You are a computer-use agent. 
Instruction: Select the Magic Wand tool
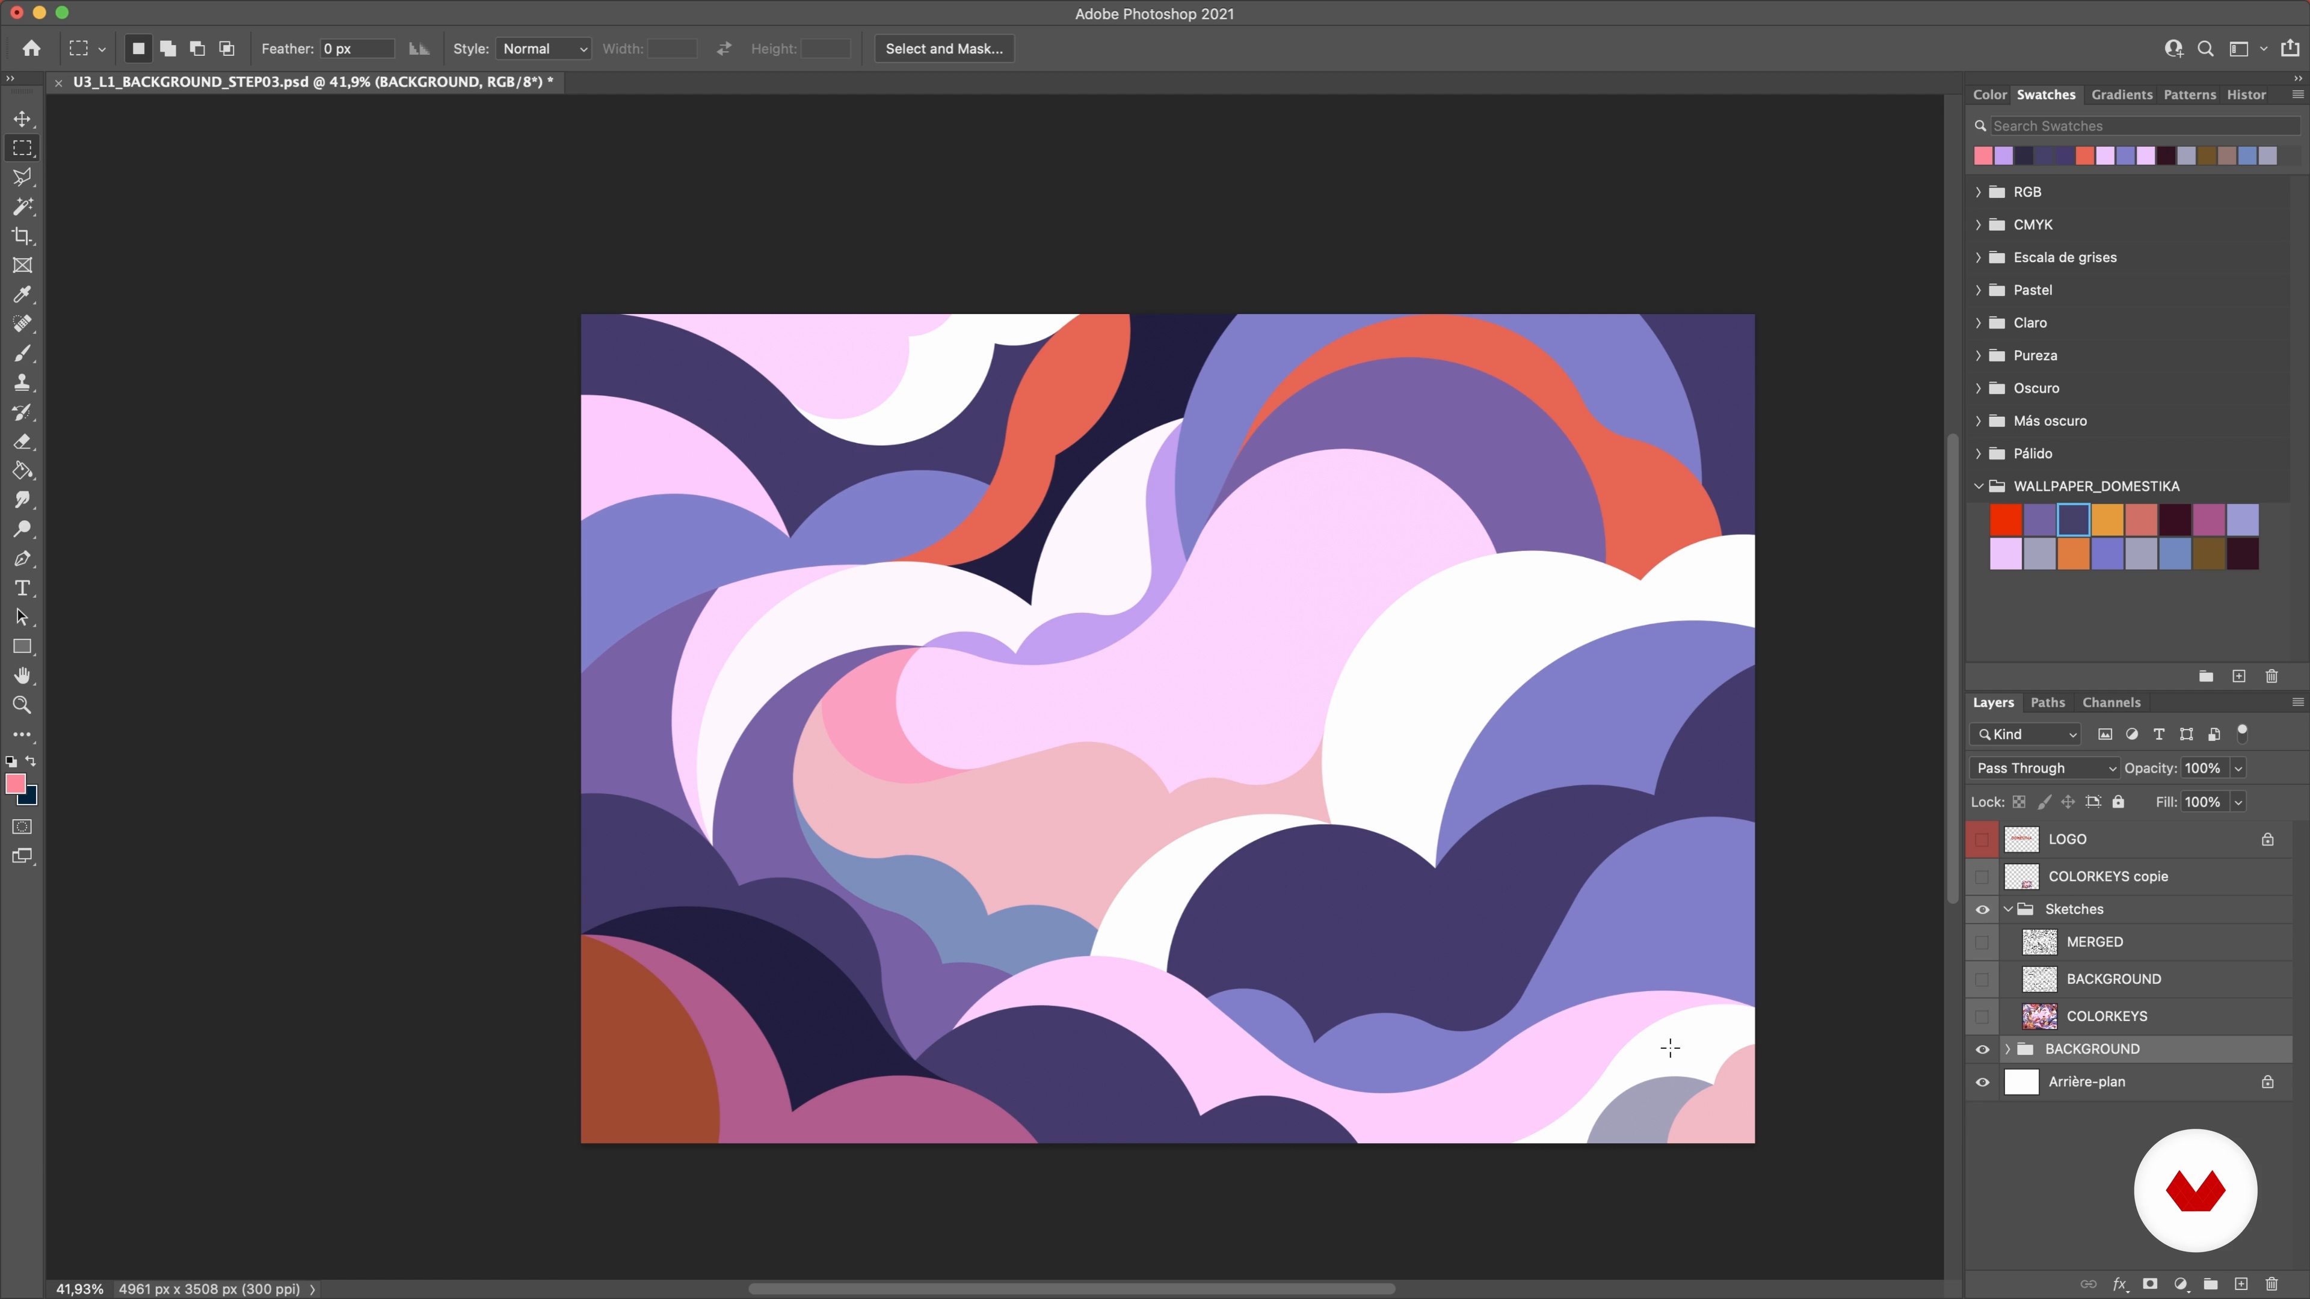[x=22, y=207]
